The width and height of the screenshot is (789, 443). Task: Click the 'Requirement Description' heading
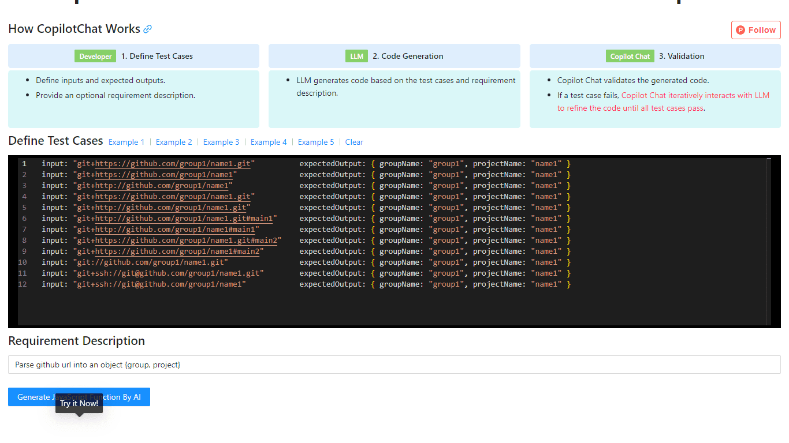tap(76, 341)
